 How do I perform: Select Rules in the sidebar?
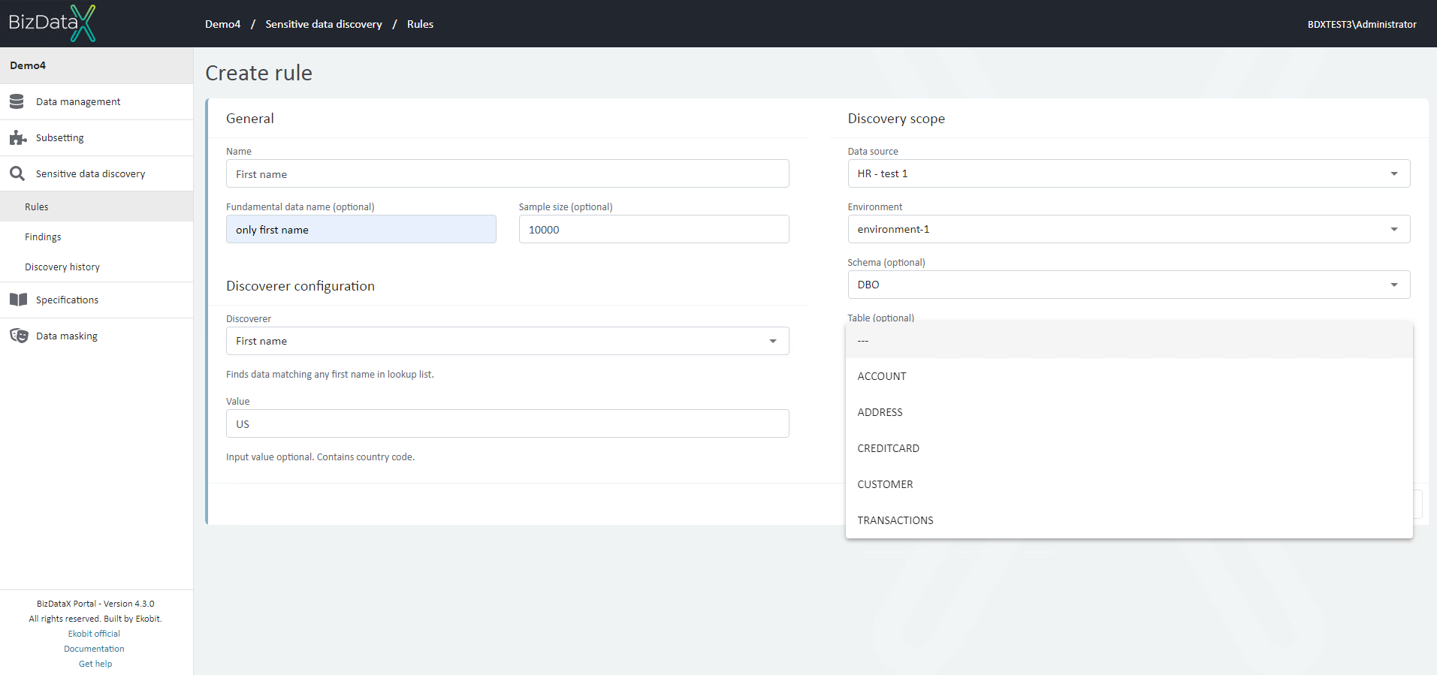[96, 206]
